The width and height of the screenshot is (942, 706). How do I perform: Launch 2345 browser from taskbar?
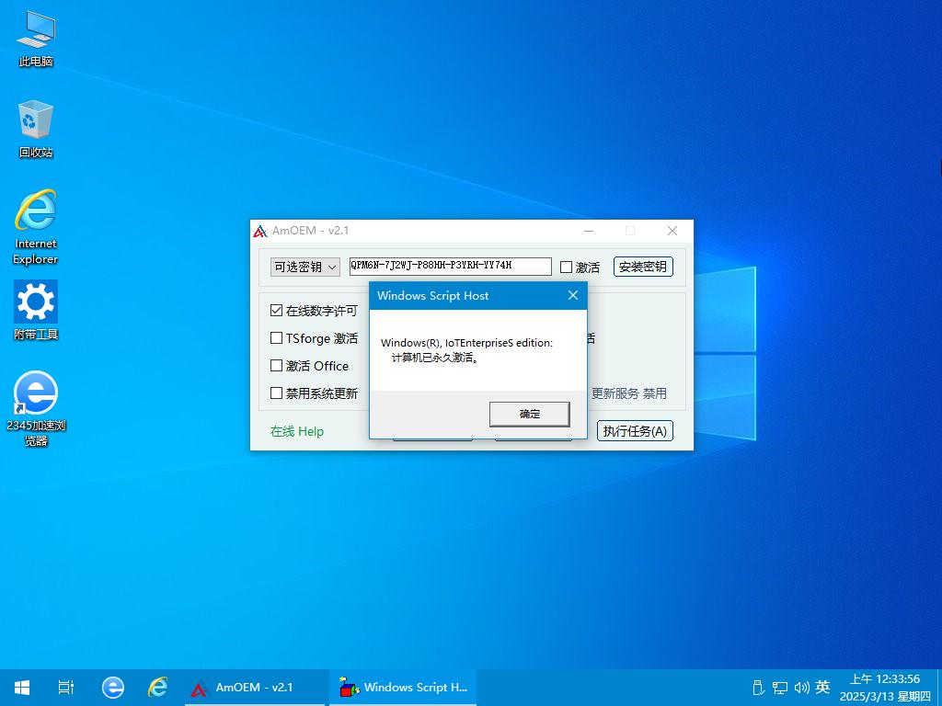pyautogui.click(x=113, y=688)
